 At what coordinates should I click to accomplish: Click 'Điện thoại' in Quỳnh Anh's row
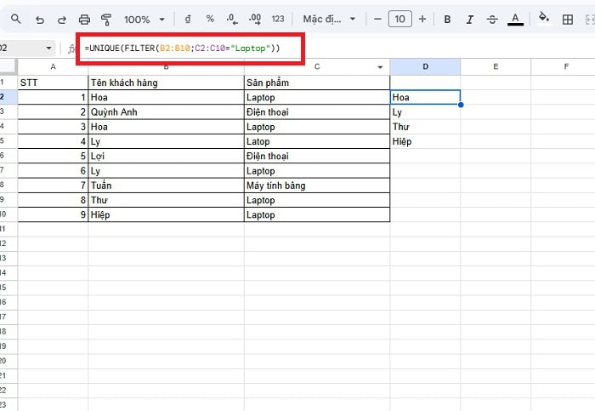[x=317, y=112]
